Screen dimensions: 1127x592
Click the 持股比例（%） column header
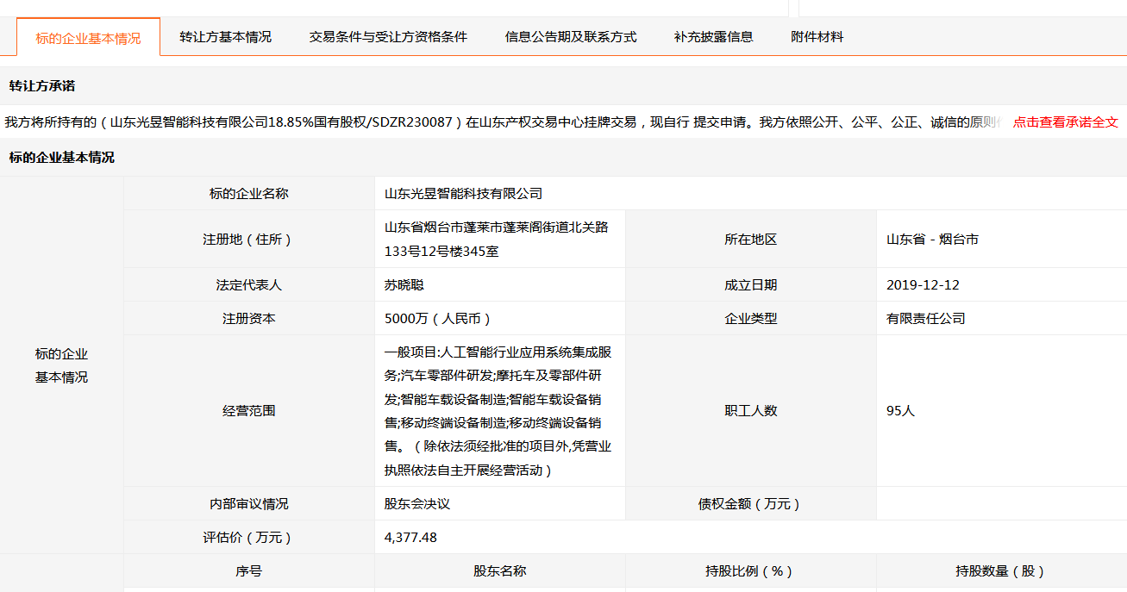751,571
